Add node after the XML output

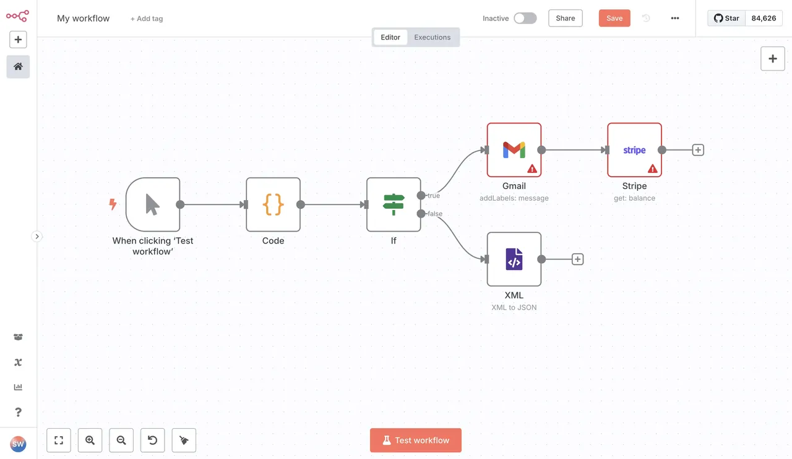pyautogui.click(x=577, y=259)
